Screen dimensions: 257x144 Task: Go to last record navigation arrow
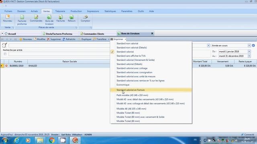coord(15,39)
